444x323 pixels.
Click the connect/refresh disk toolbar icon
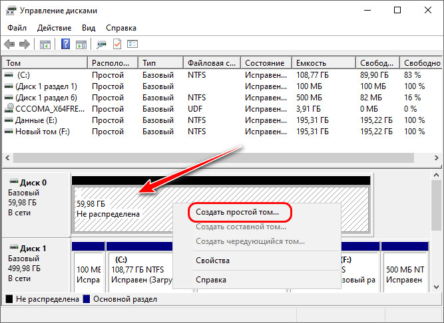click(x=101, y=45)
